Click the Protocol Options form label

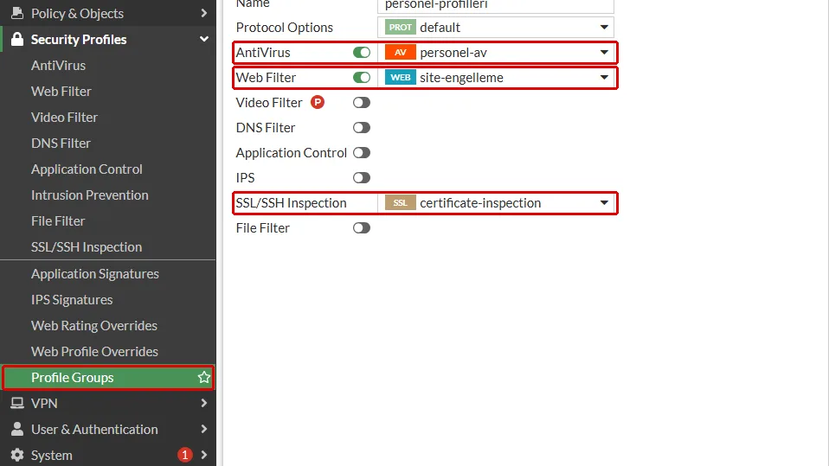click(x=285, y=28)
